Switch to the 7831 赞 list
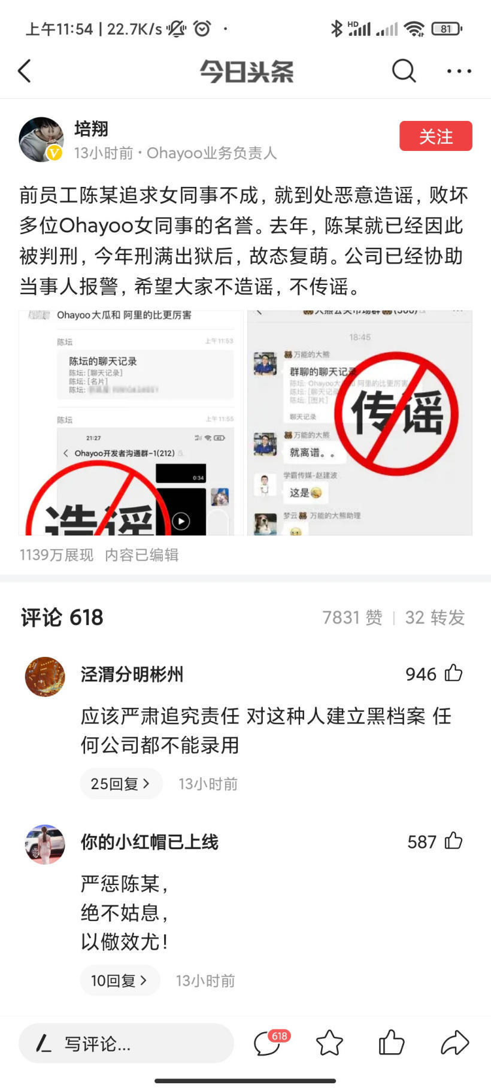 352,617
